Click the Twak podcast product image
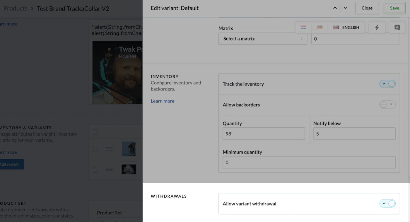The image size is (410, 222). 117,72
